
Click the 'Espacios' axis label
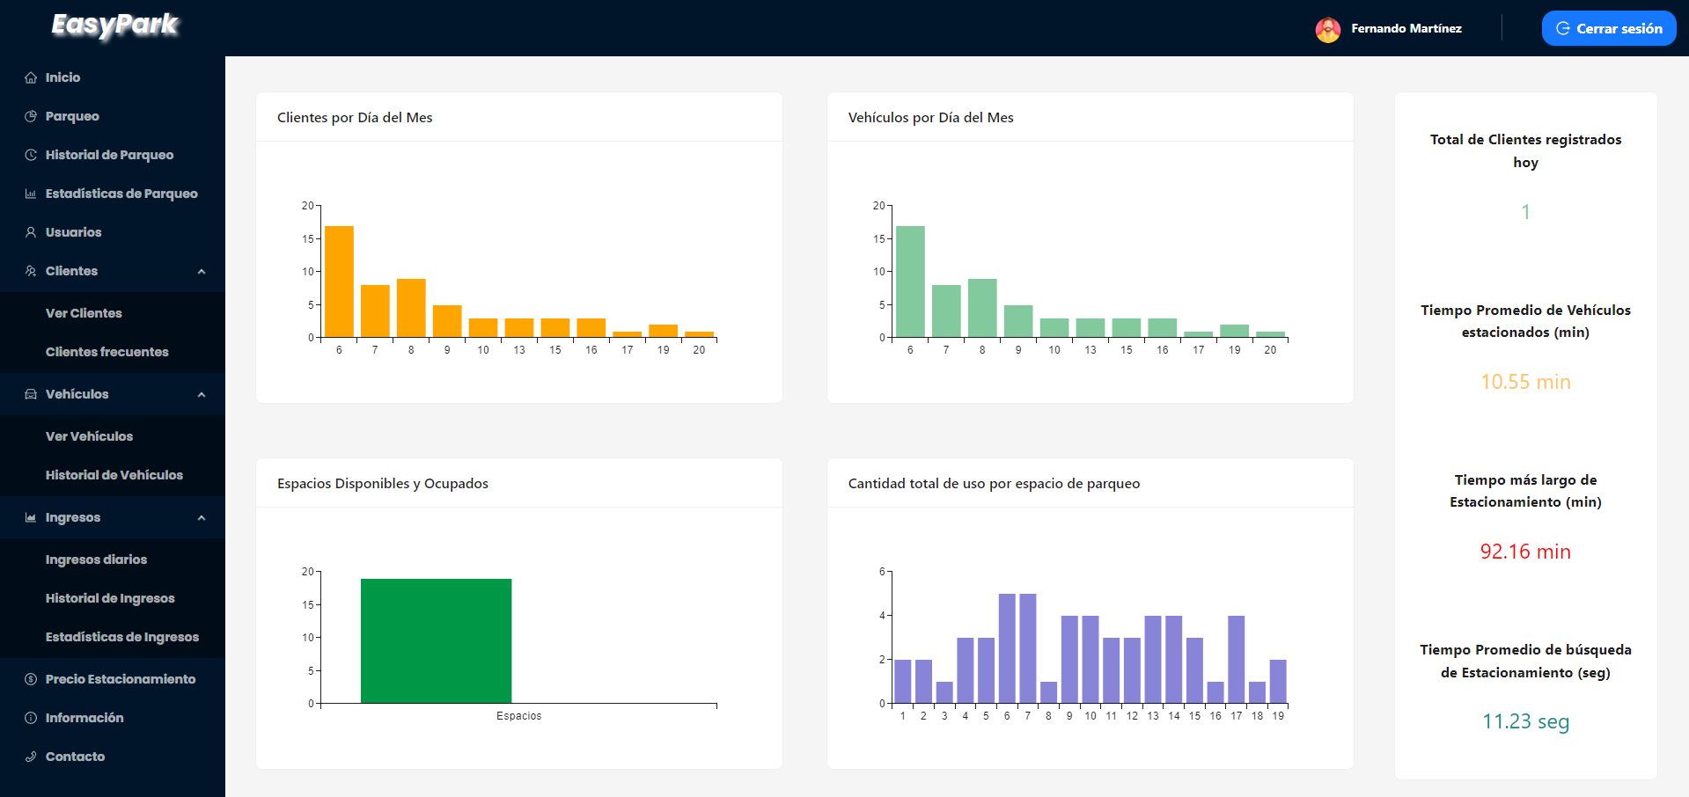click(x=518, y=716)
